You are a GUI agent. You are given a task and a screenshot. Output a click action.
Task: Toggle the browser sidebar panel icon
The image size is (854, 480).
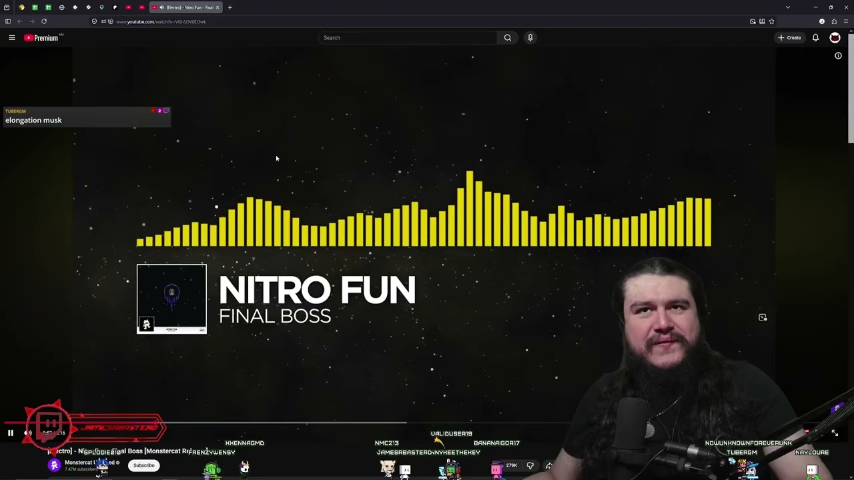click(x=7, y=21)
